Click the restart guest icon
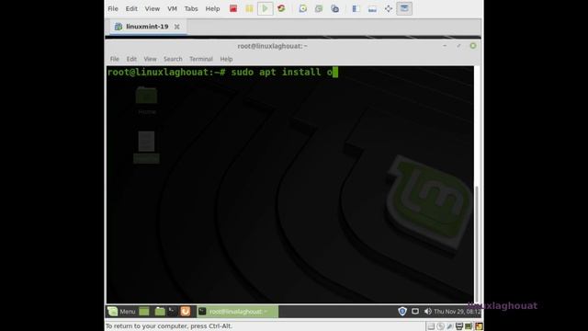588x331 pixels. 281,8
